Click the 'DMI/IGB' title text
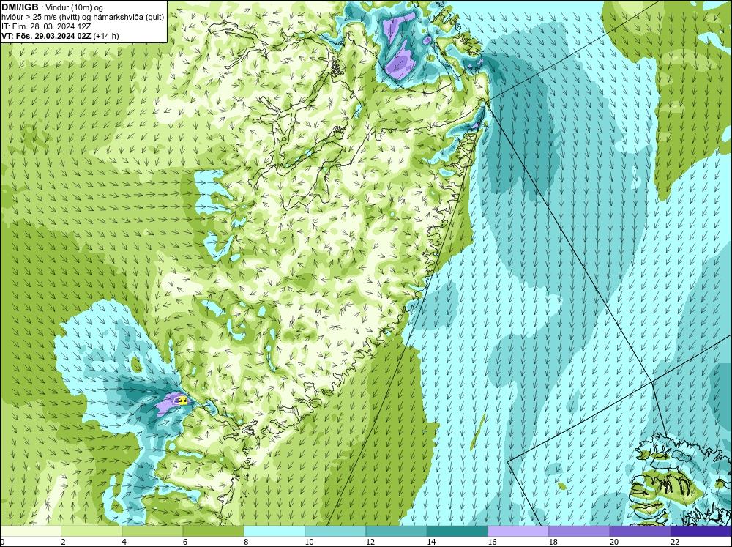The image size is (732, 547). pos(20,7)
